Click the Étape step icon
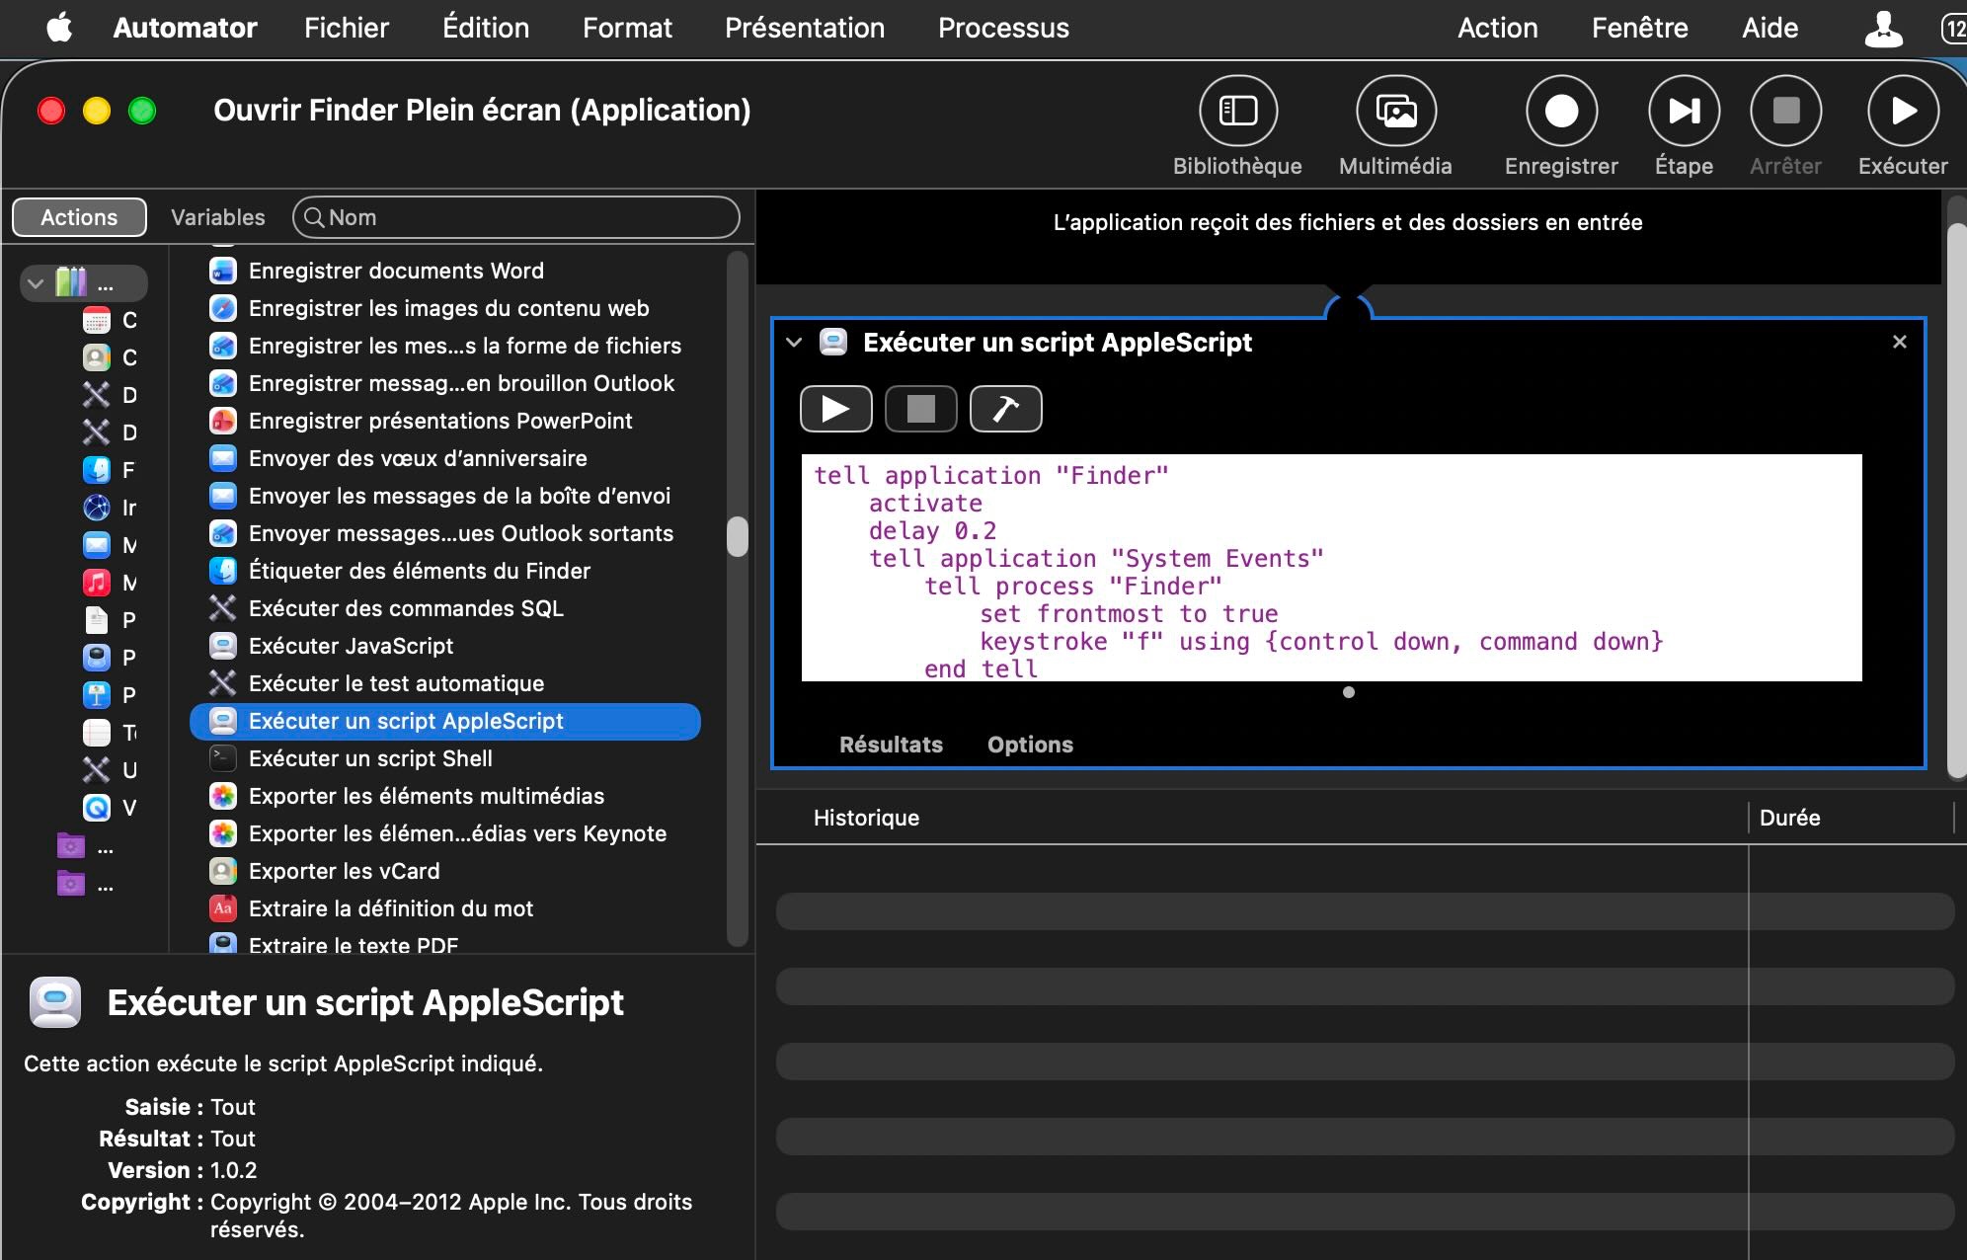 [1684, 112]
